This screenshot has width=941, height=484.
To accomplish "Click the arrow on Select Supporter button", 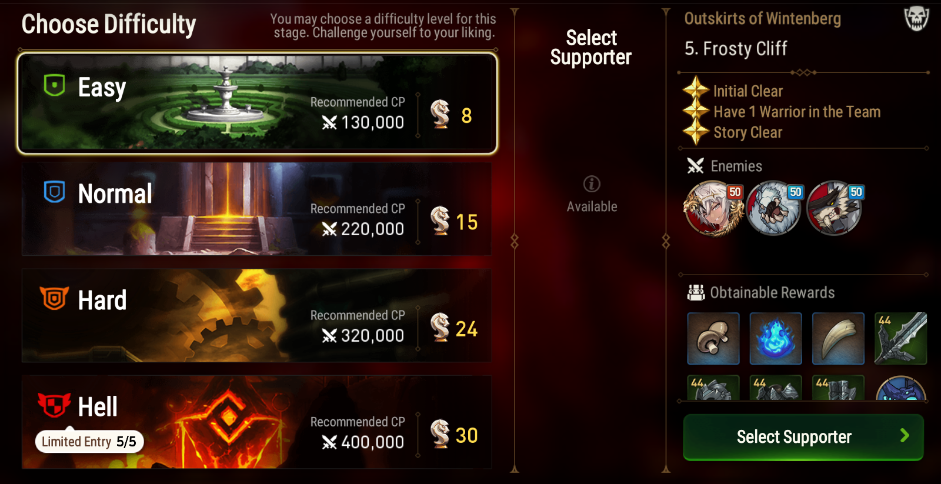I will [x=905, y=436].
